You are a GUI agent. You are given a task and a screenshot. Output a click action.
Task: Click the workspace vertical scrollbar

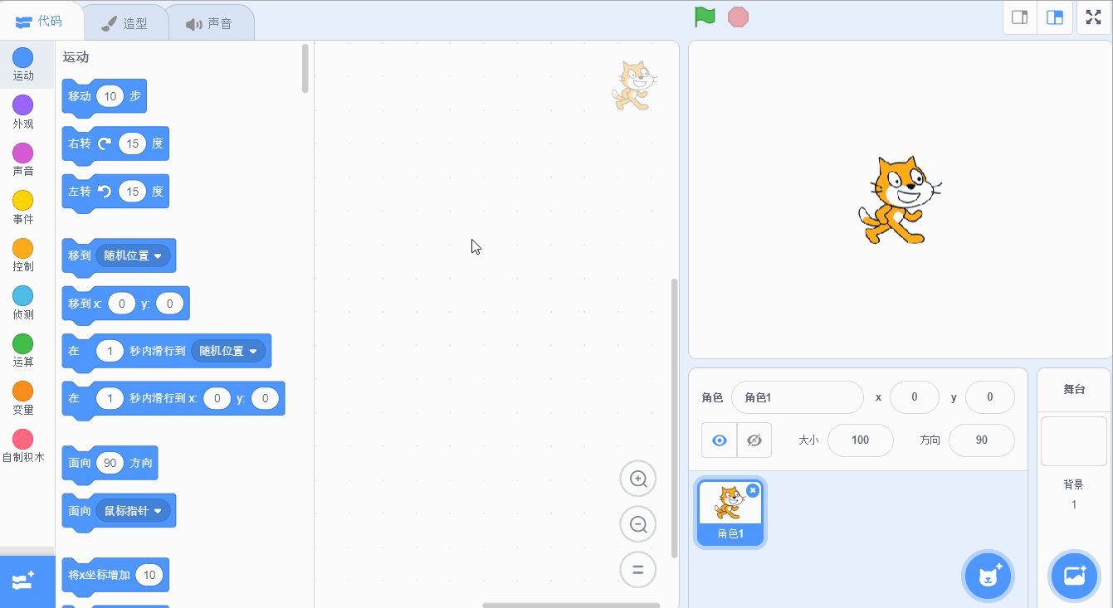pyautogui.click(x=674, y=417)
